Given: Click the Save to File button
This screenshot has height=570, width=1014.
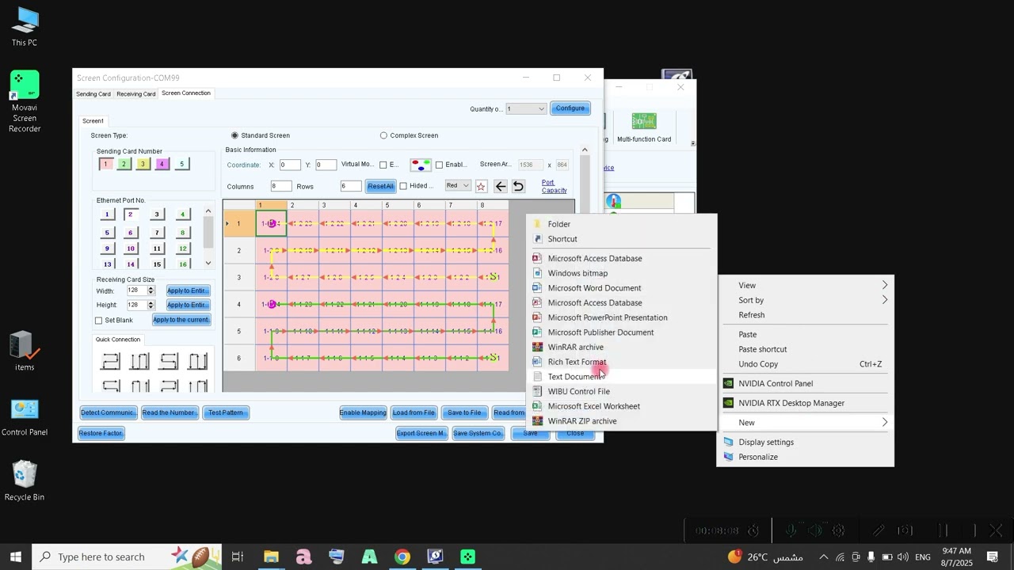Looking at the screenshot, I should click(464, 412).
